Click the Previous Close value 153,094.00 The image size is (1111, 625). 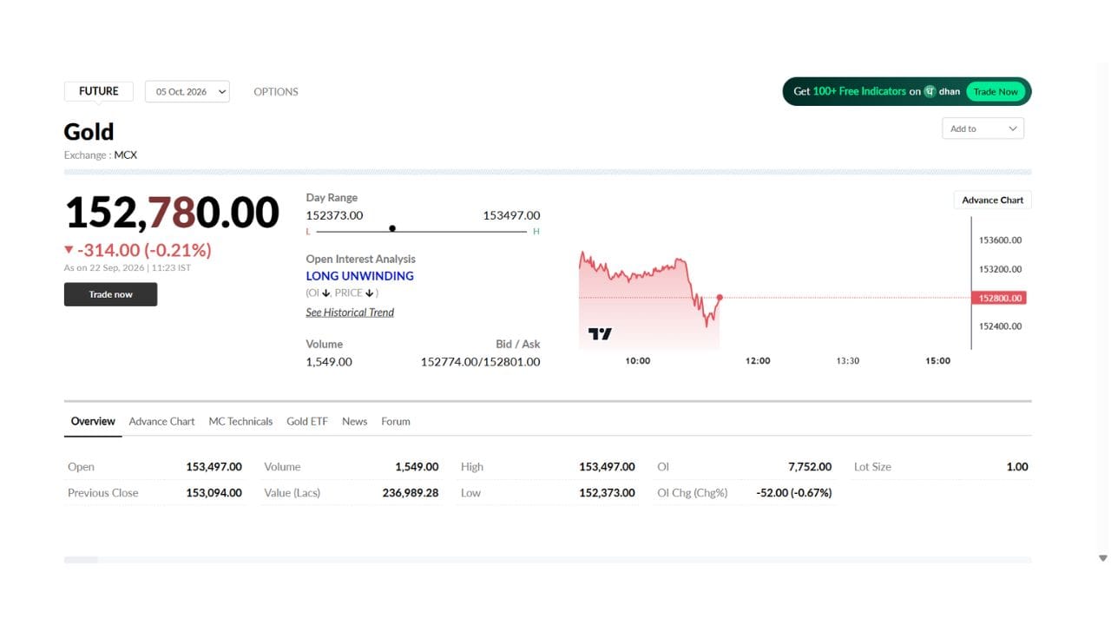[x=214, y=493]
